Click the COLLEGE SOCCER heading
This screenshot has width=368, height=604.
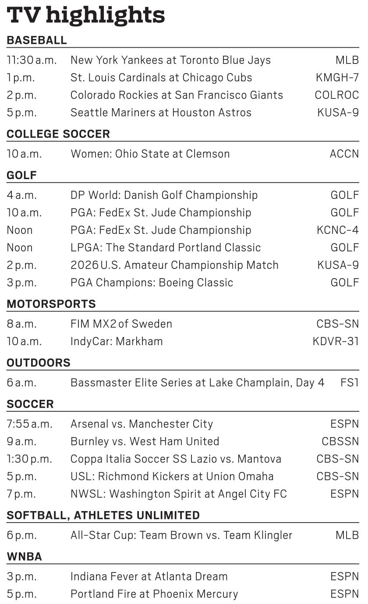click(x=58, y=134)
